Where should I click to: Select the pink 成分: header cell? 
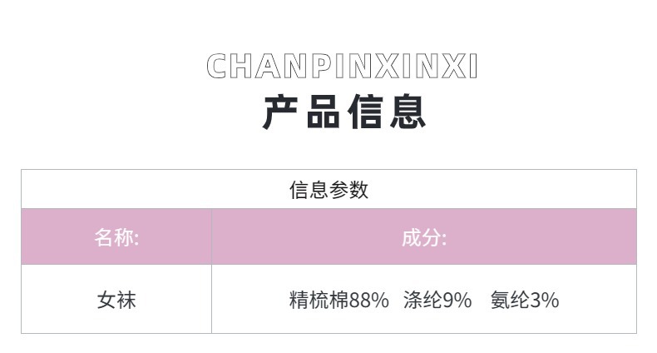(423, 237)
